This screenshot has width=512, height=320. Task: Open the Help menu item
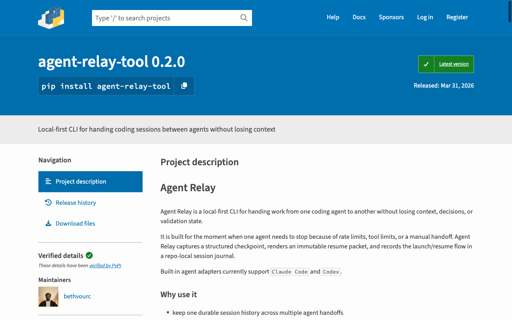point(333,17)
